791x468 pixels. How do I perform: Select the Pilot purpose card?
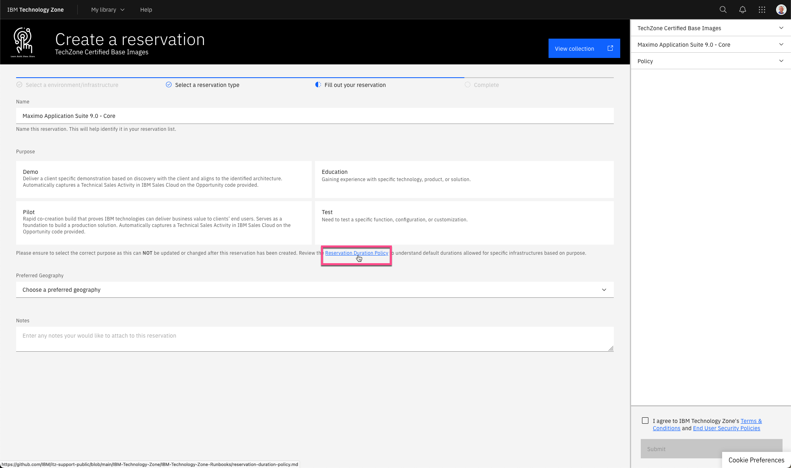tap(164, 223)
